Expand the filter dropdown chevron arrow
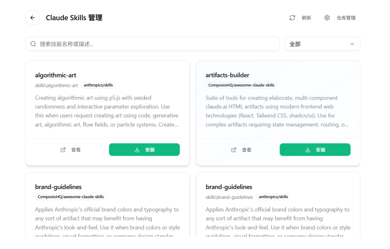Viewport: 390px width, 249px height. (352, 44)
